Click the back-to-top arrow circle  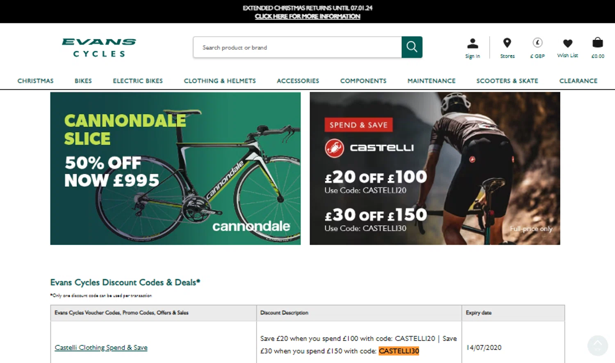point(598,345)
